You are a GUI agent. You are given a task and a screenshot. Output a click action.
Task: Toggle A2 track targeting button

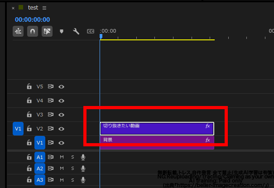point(40,169)
